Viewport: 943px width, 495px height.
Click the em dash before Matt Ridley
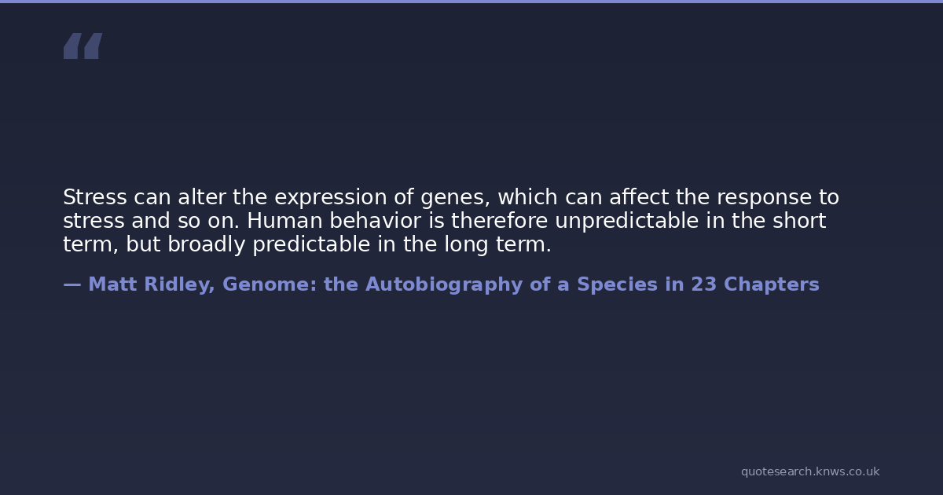(72, 284)
